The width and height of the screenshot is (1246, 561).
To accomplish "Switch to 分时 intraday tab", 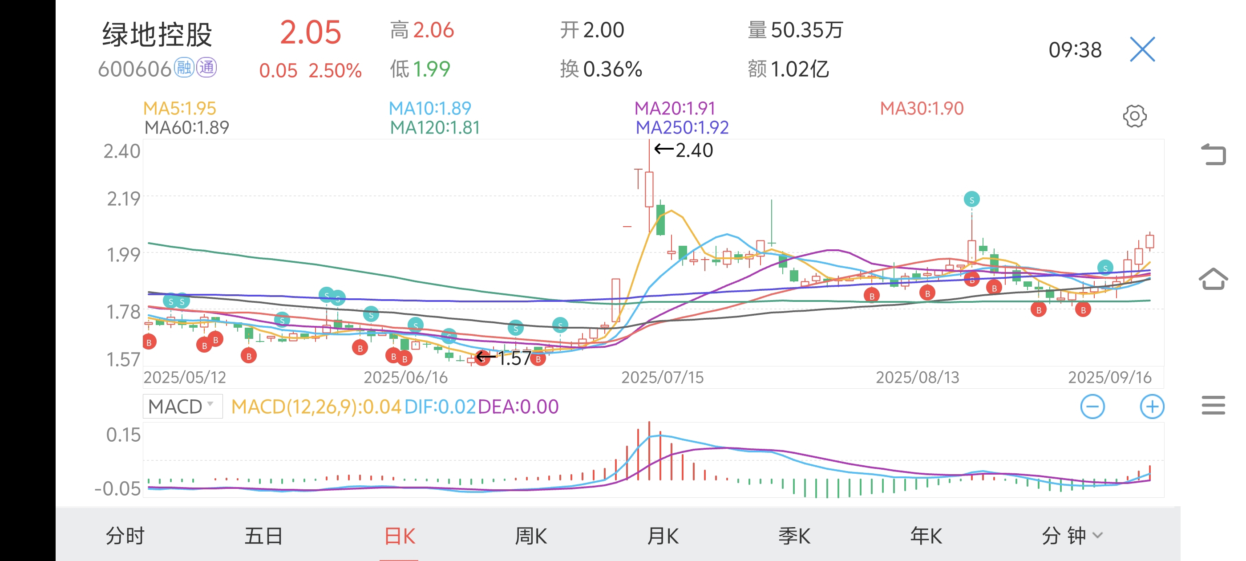I will click(x=125, y=536).
